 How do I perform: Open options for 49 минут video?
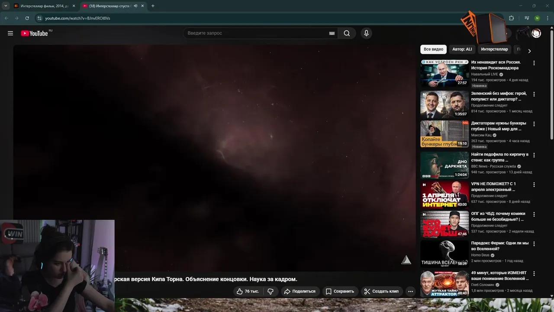534,273
